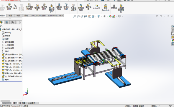The width and height of the screenshot is (174, 107).
Task: Click the 拍快照 take snapshot tool
Action: 114,7
